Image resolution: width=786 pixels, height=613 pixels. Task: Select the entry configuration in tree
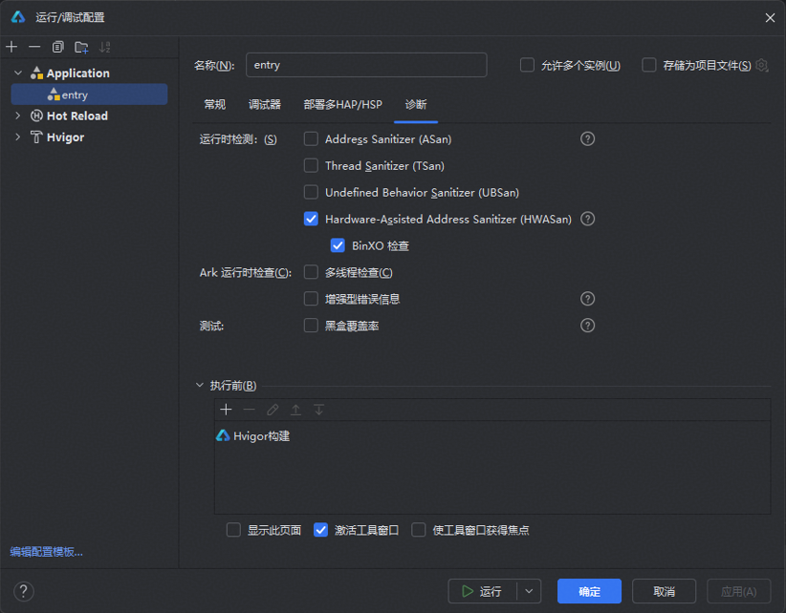[89, 95]
